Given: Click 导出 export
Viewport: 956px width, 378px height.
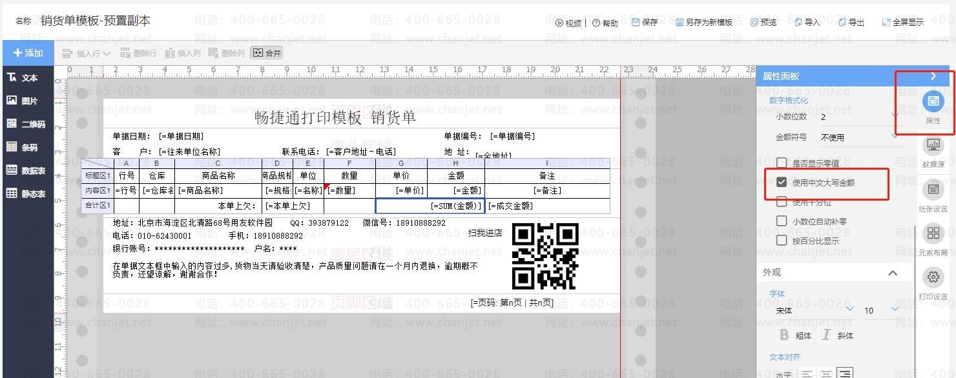Looking at the screenshot, I should tap(851, 23).
